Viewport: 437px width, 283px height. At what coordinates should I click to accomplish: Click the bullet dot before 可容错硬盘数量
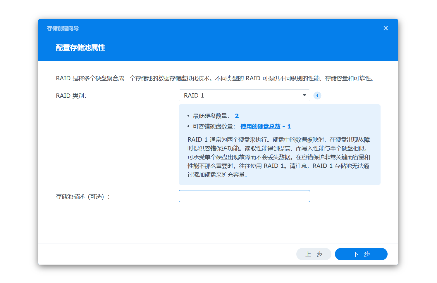click(188, 126)
